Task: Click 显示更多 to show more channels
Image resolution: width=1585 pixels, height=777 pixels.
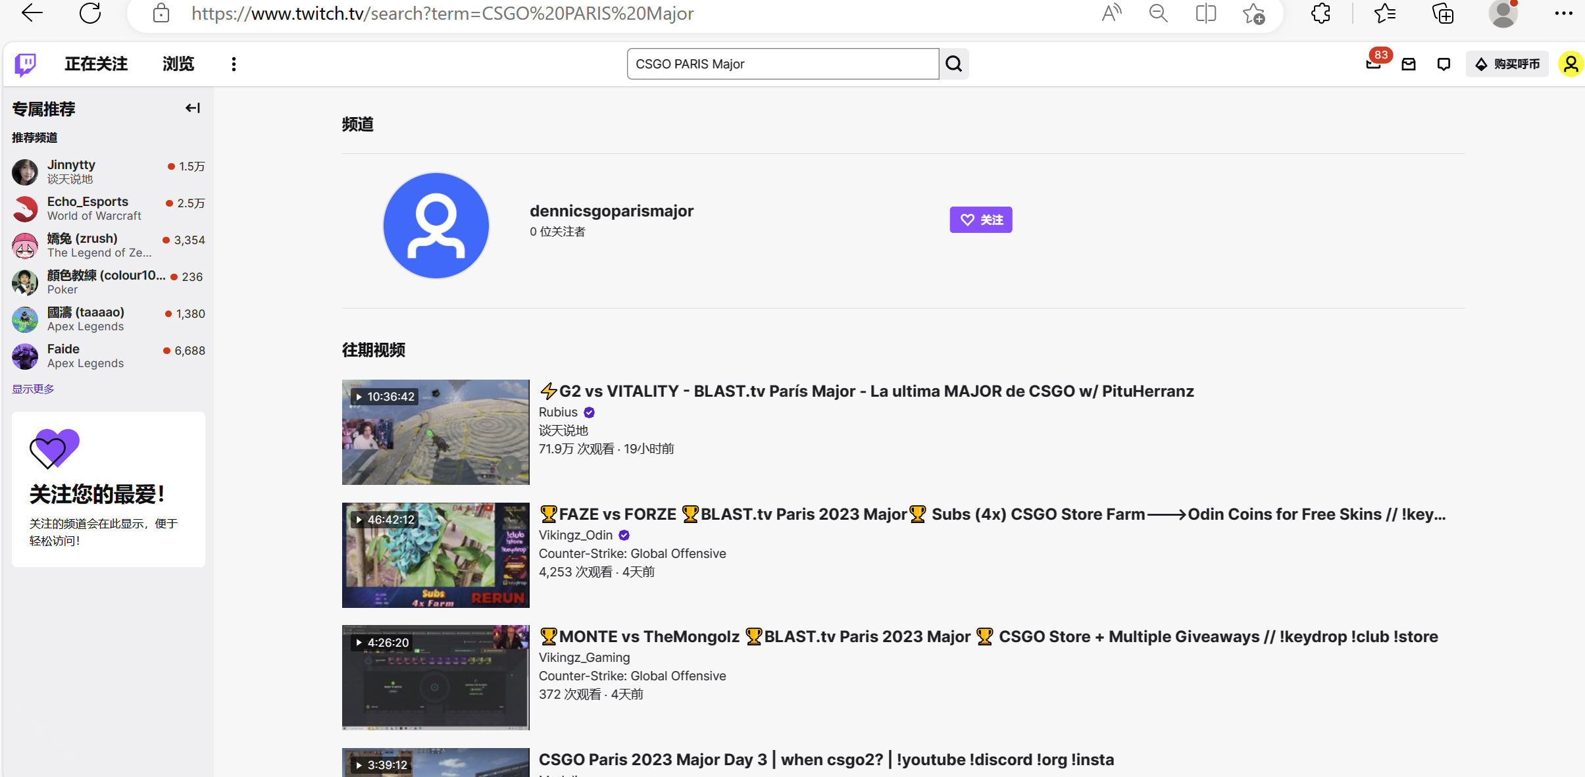Action: point(33,389)
